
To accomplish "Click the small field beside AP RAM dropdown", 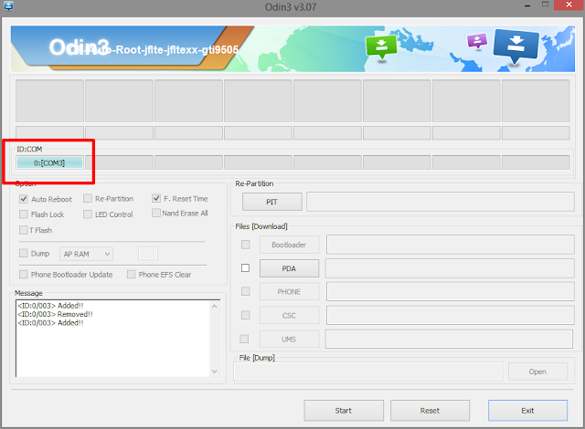I will tap(148, 253).
